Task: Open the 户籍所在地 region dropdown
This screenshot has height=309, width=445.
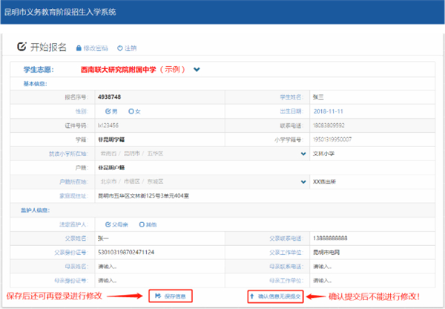Action: click(303, 181)
